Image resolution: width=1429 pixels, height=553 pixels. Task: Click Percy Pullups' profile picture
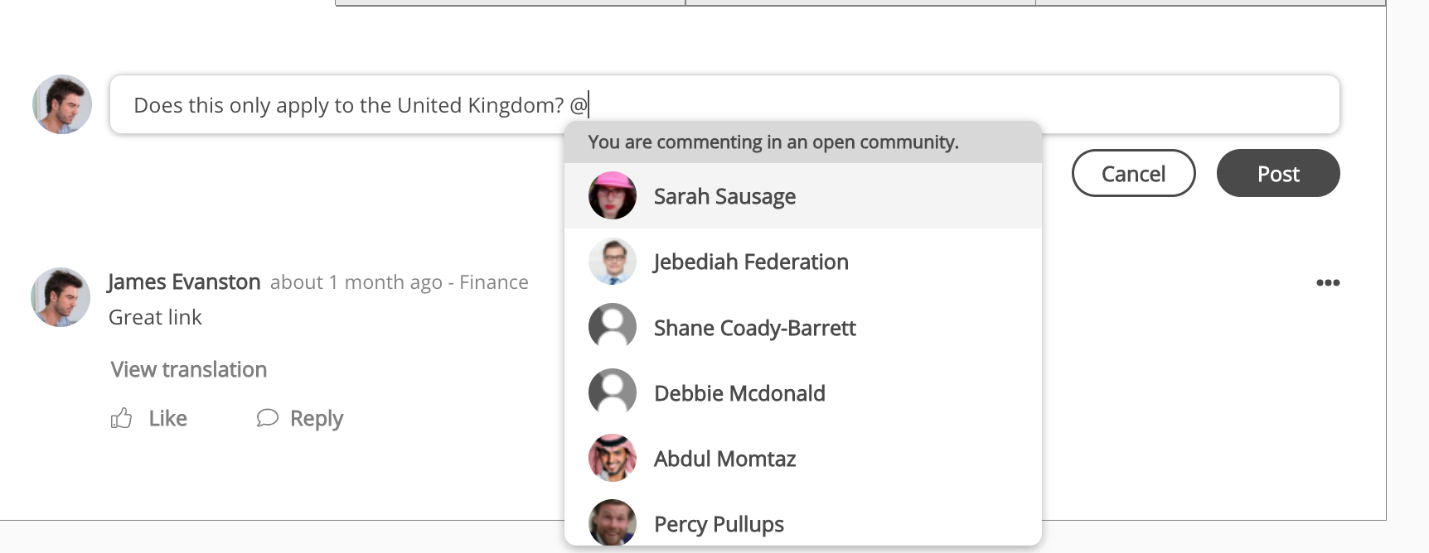coord(613,523)
